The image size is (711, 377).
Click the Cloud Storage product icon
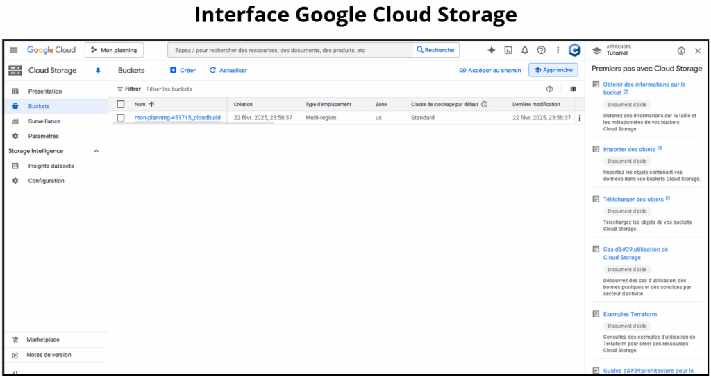15,71
